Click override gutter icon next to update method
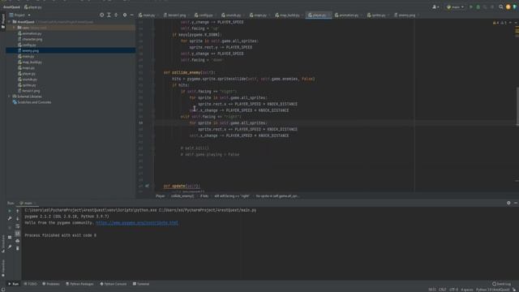Image resolution: width=519 pixels, height=292 pixels. 147,186
